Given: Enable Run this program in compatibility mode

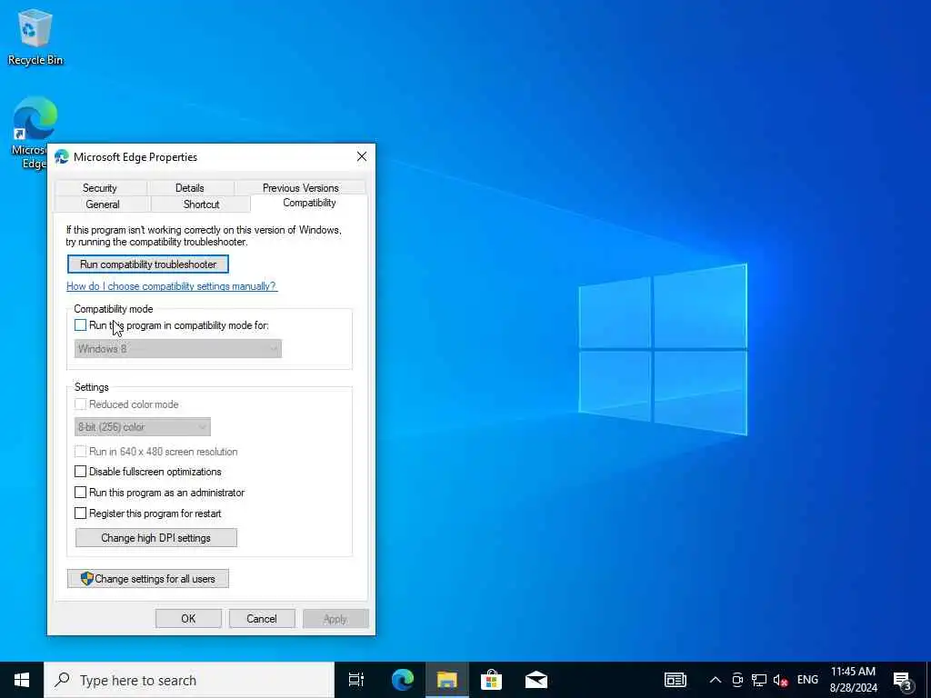Looking at the screenshot, I should [x=80, y=325].
